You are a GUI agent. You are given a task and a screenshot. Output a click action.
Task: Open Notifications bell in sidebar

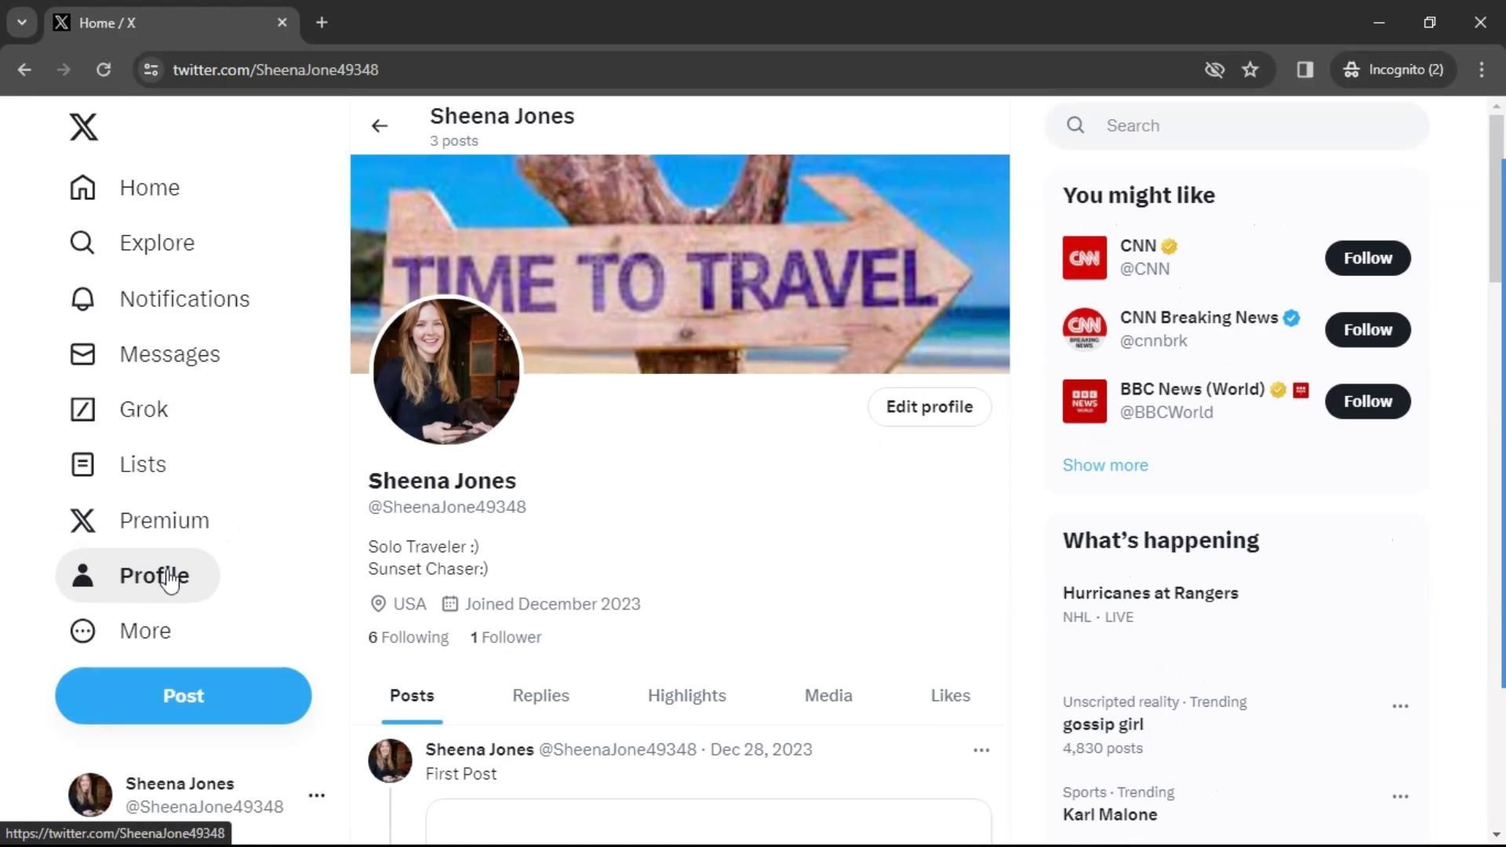coord(82,299)
